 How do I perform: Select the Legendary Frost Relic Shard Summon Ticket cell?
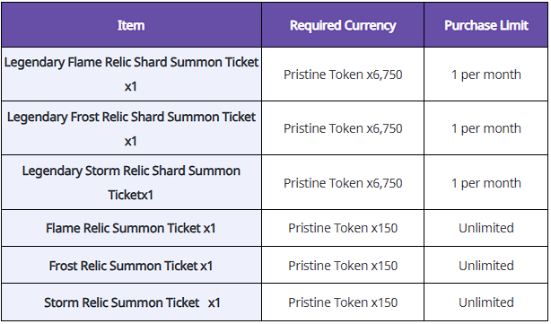pos(131,128)
